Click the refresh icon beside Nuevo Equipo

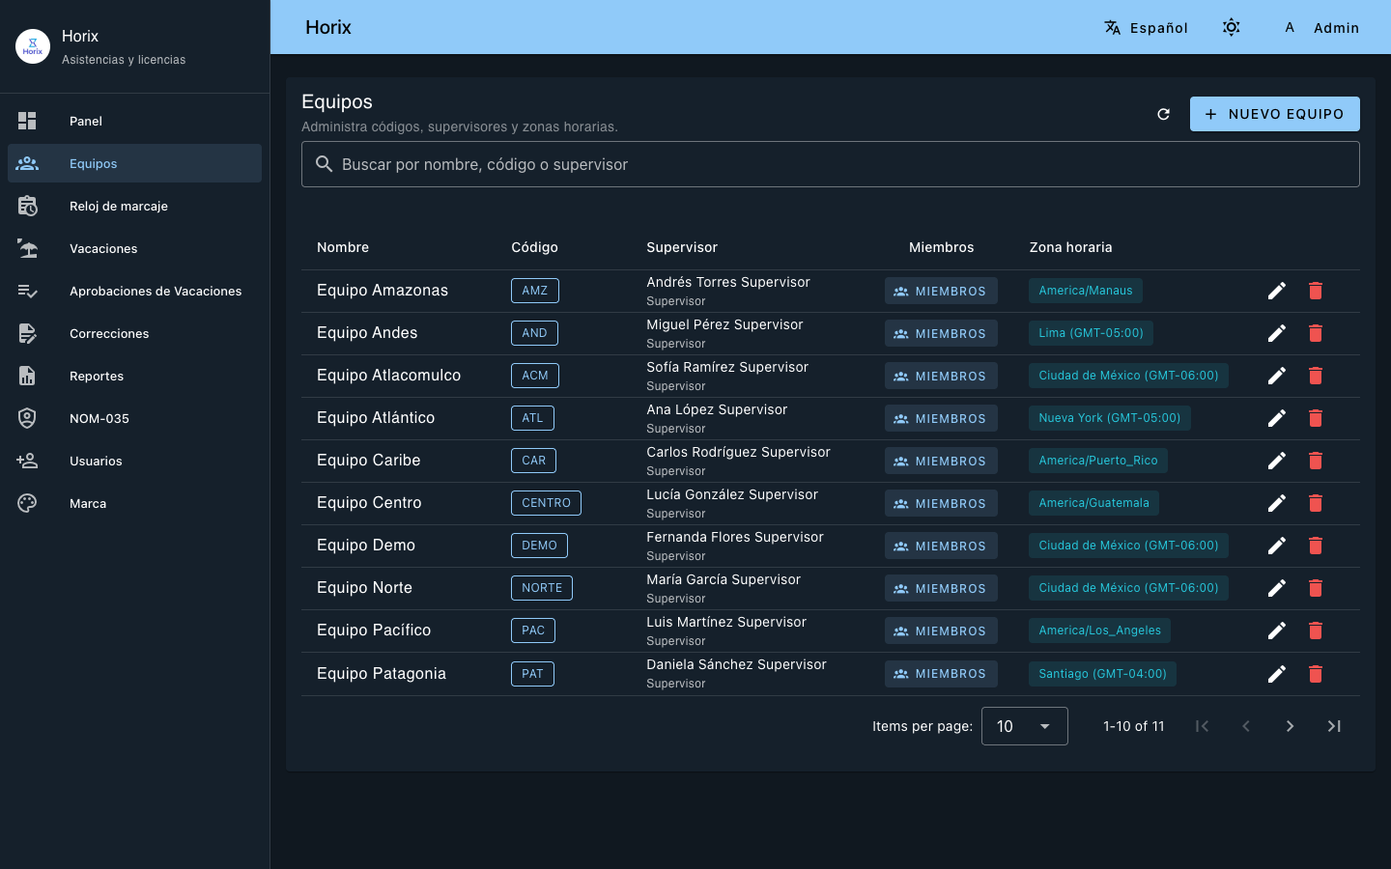pos(1163,114)
